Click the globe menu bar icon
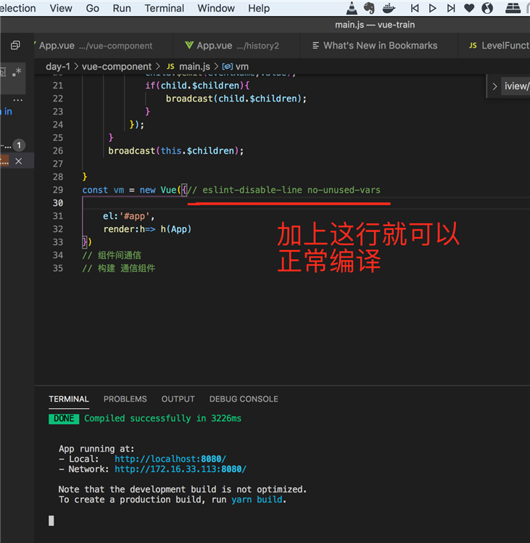 (x=487, y=8)
